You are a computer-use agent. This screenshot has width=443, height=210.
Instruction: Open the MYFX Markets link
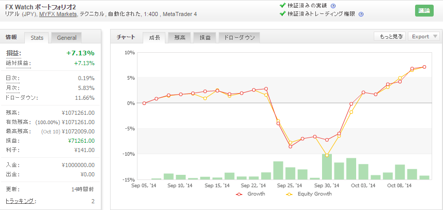pos(59,14)
